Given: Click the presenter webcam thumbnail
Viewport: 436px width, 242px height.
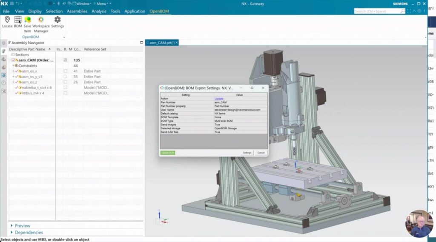Looking at the screenshot, I should click(x=419, y=223).
